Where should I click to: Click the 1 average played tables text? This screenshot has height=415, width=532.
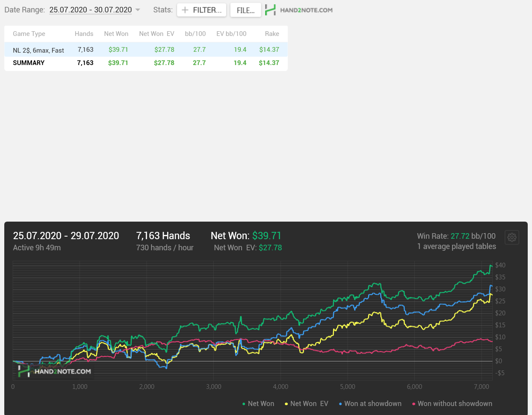point(457,246)
